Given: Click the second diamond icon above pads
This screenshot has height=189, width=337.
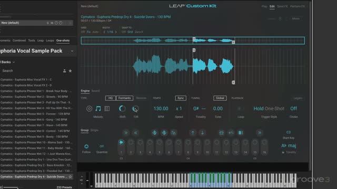Looking at the screenshot, I should (164, 133).
